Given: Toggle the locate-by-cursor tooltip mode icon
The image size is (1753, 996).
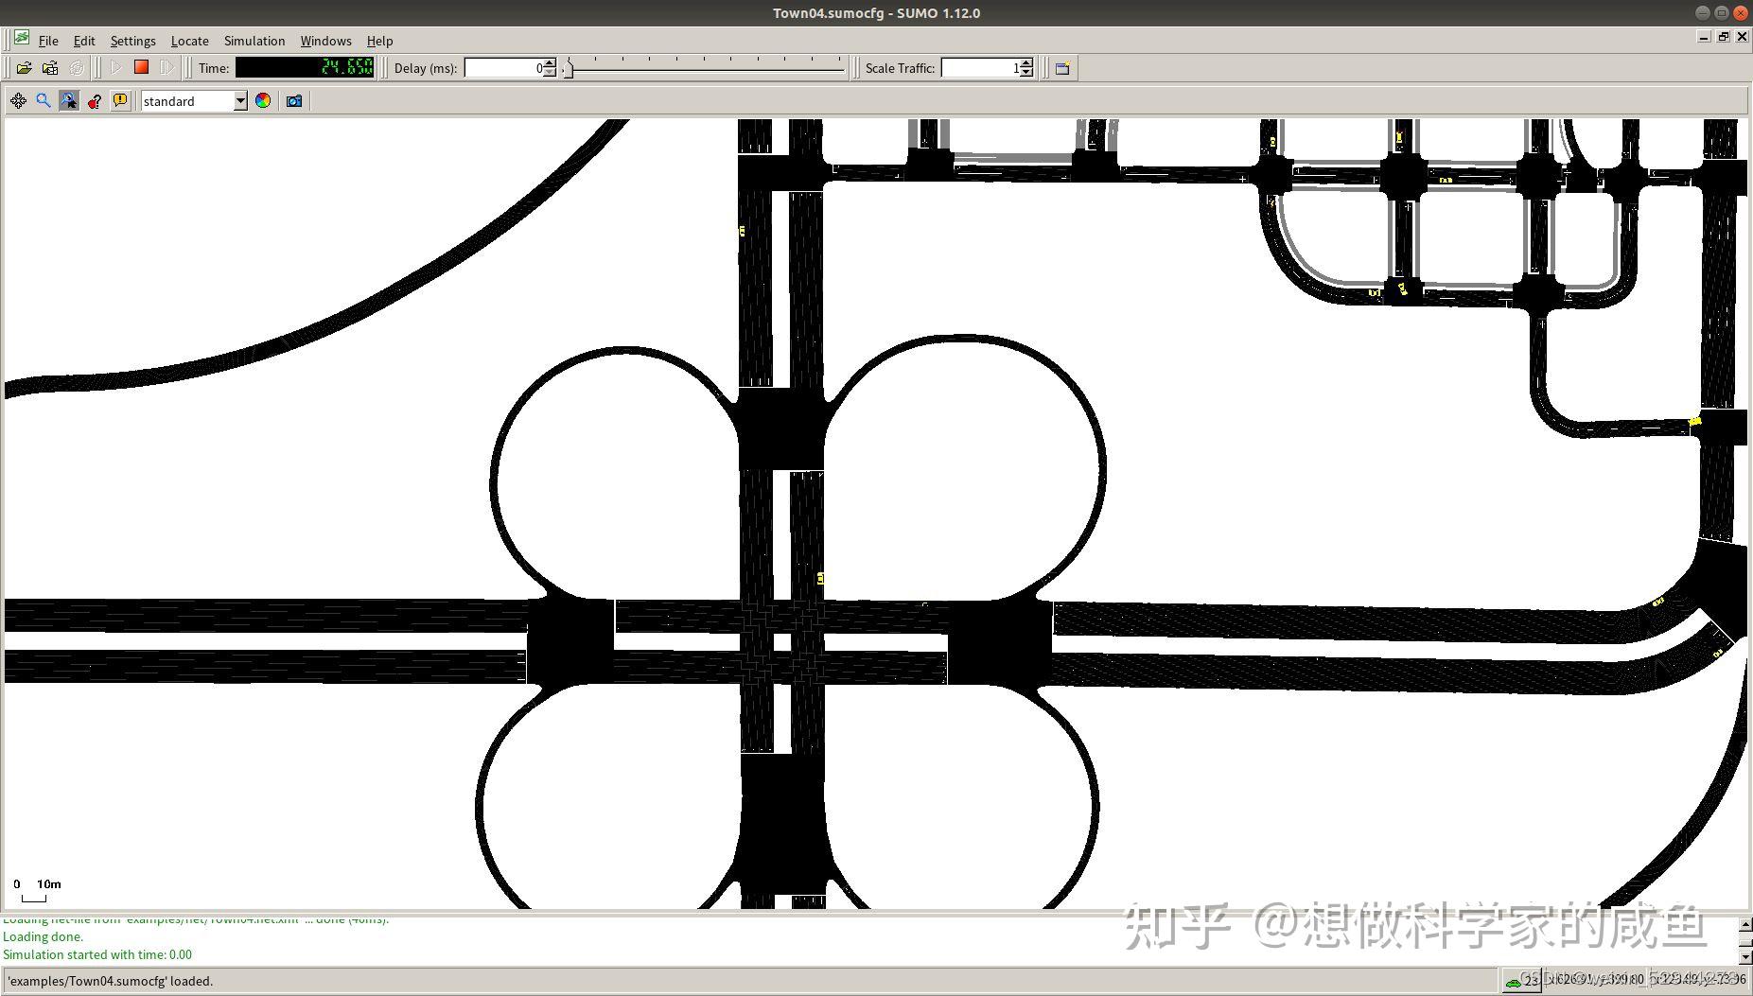Looking at the screenshot, I should click(x=69, y=101).
